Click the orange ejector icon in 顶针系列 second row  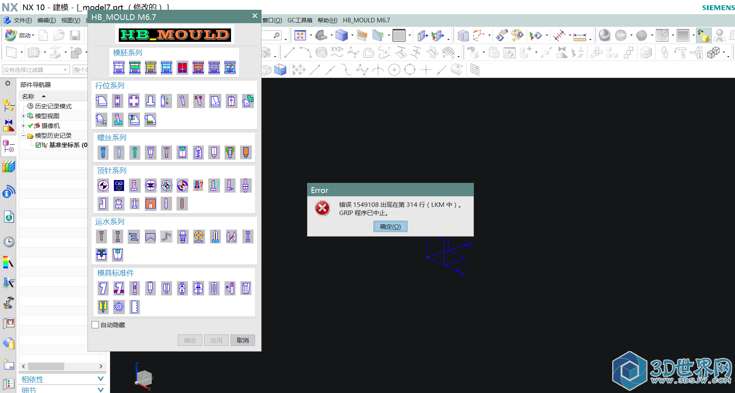[150, 203]
